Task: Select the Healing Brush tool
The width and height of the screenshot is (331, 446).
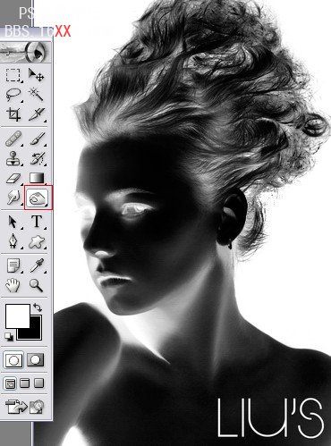Action: 13,139
